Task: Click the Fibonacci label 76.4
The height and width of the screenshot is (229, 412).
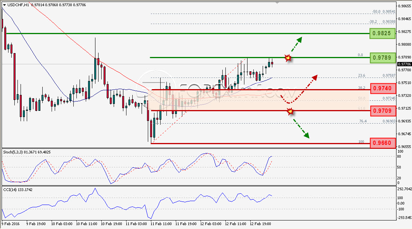Action: [x=363, y=121]
